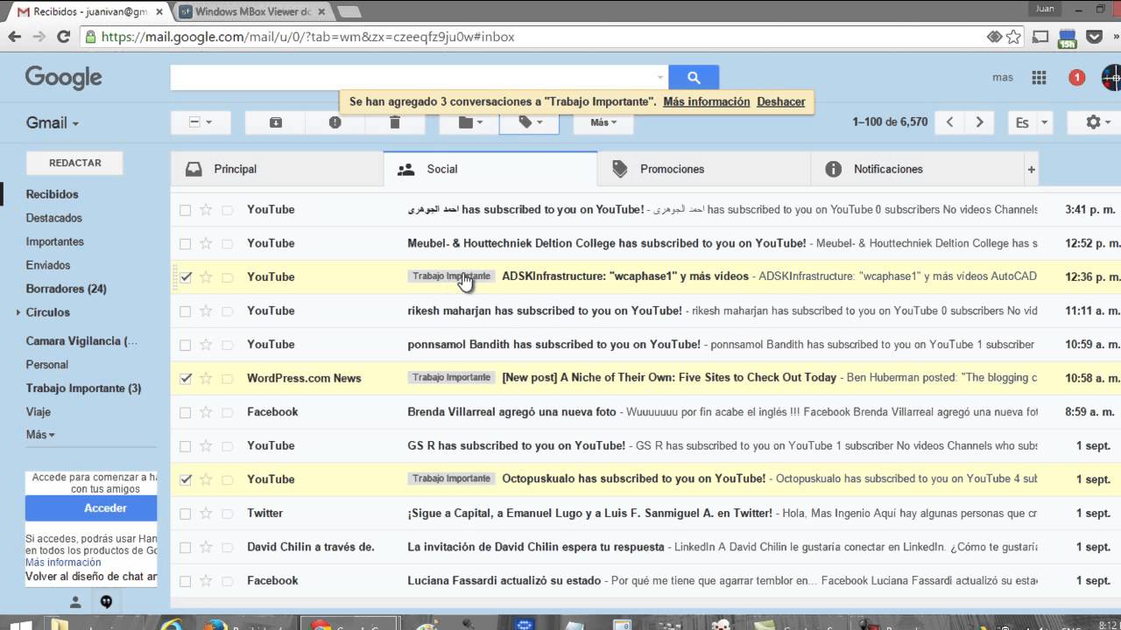Screen dimensions: 1121x630
Task: Bookmark this page with star icon
Action: coord(1014,37)
